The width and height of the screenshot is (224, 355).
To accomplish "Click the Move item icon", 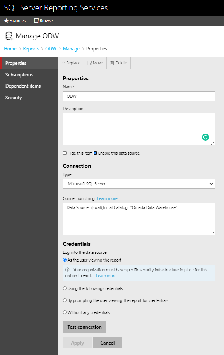I will (89, 63).
